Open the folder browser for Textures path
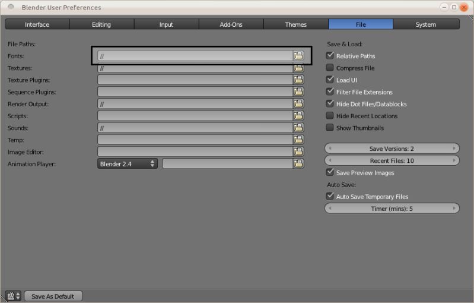The image size is (474, 303). point(298,68)
